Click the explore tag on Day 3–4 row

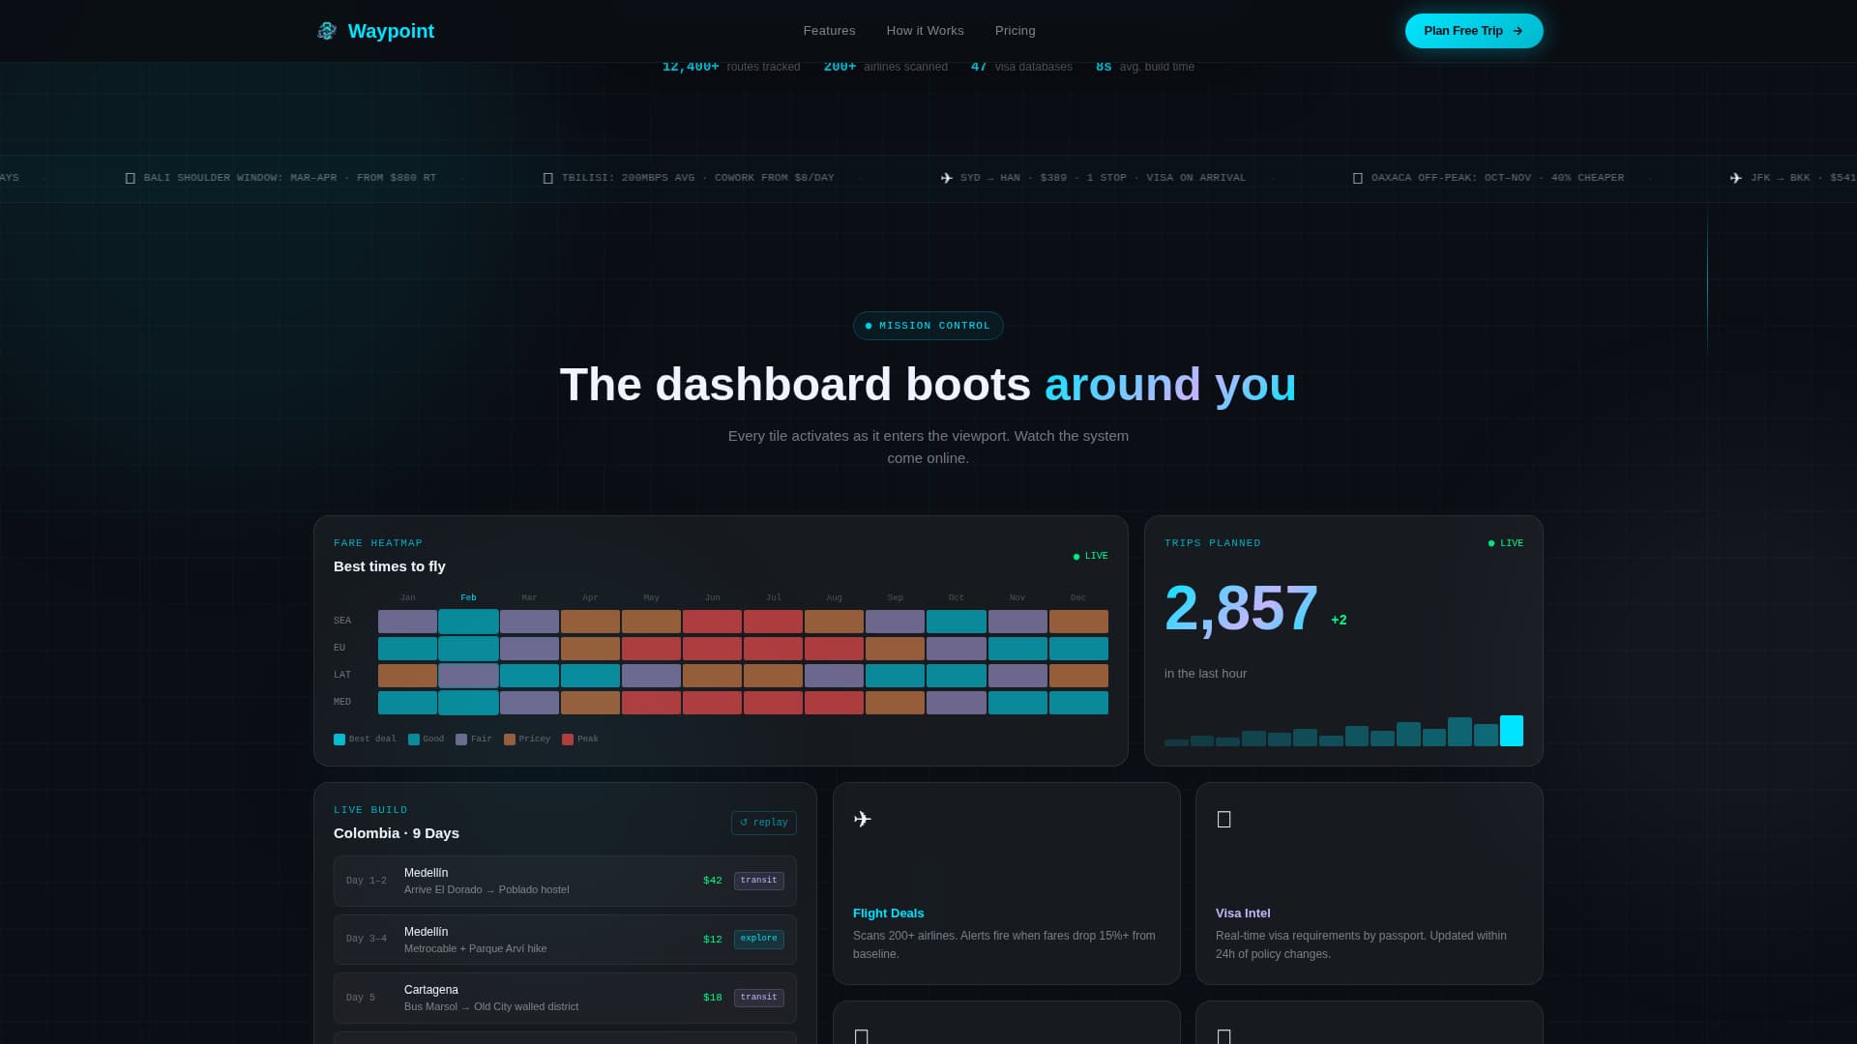pos(758,939)
